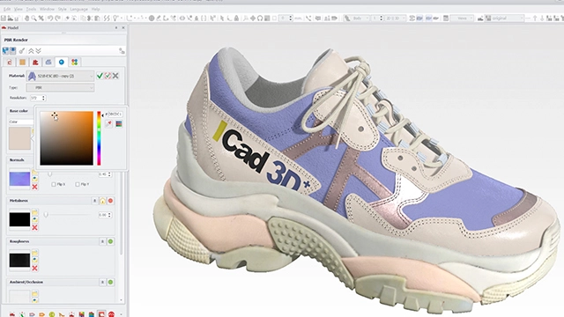Click the red-circled checkmark icon
Screen dimensions: 564x317
[x=108, y=76]
